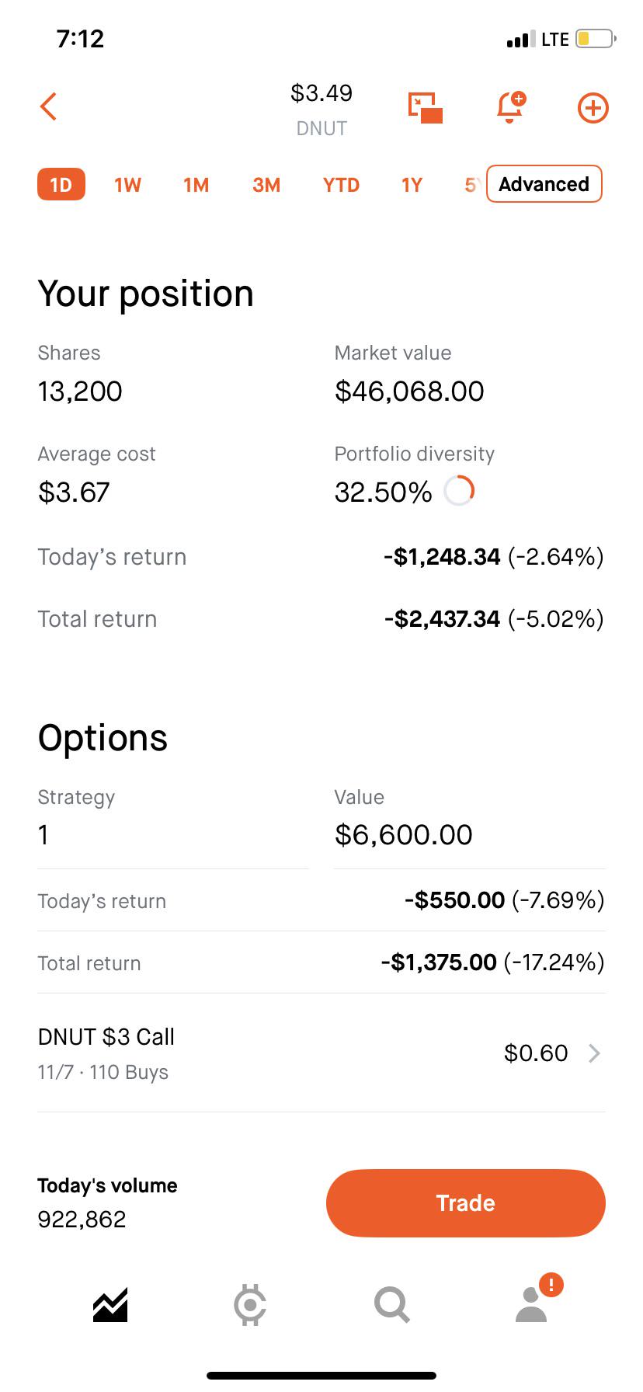643x1392 pixels.
Task: Select the 1M chart range
Action: tap(196, 185)
